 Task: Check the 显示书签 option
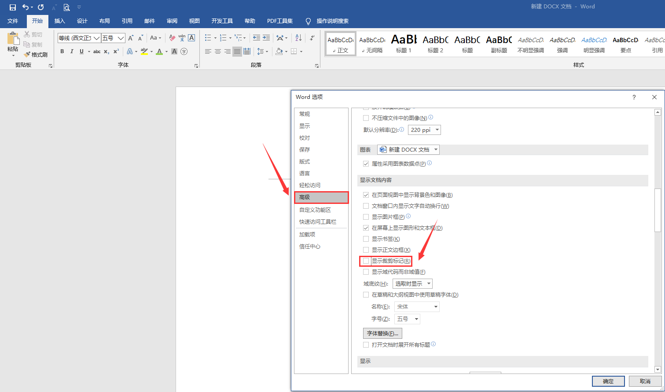pyautogui.click(x=366, y=239)
